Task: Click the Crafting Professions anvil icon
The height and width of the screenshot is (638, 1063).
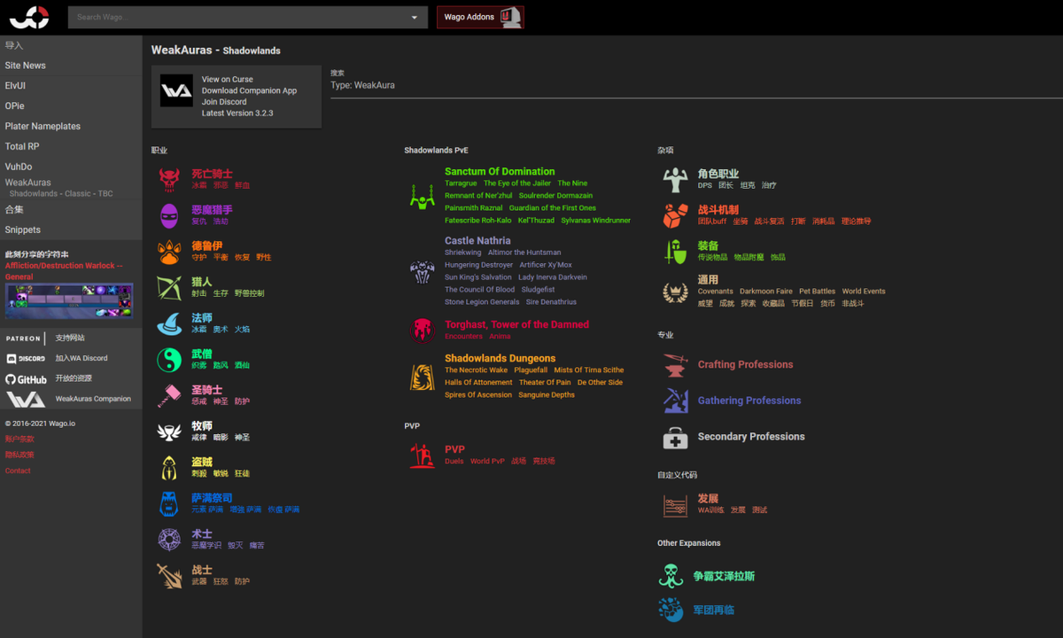Action: [x=675, y=365]
